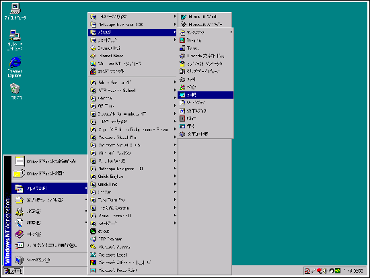Expand the program group ending in 'School'
The image size is (370, 278).
[x=133, y=90]
